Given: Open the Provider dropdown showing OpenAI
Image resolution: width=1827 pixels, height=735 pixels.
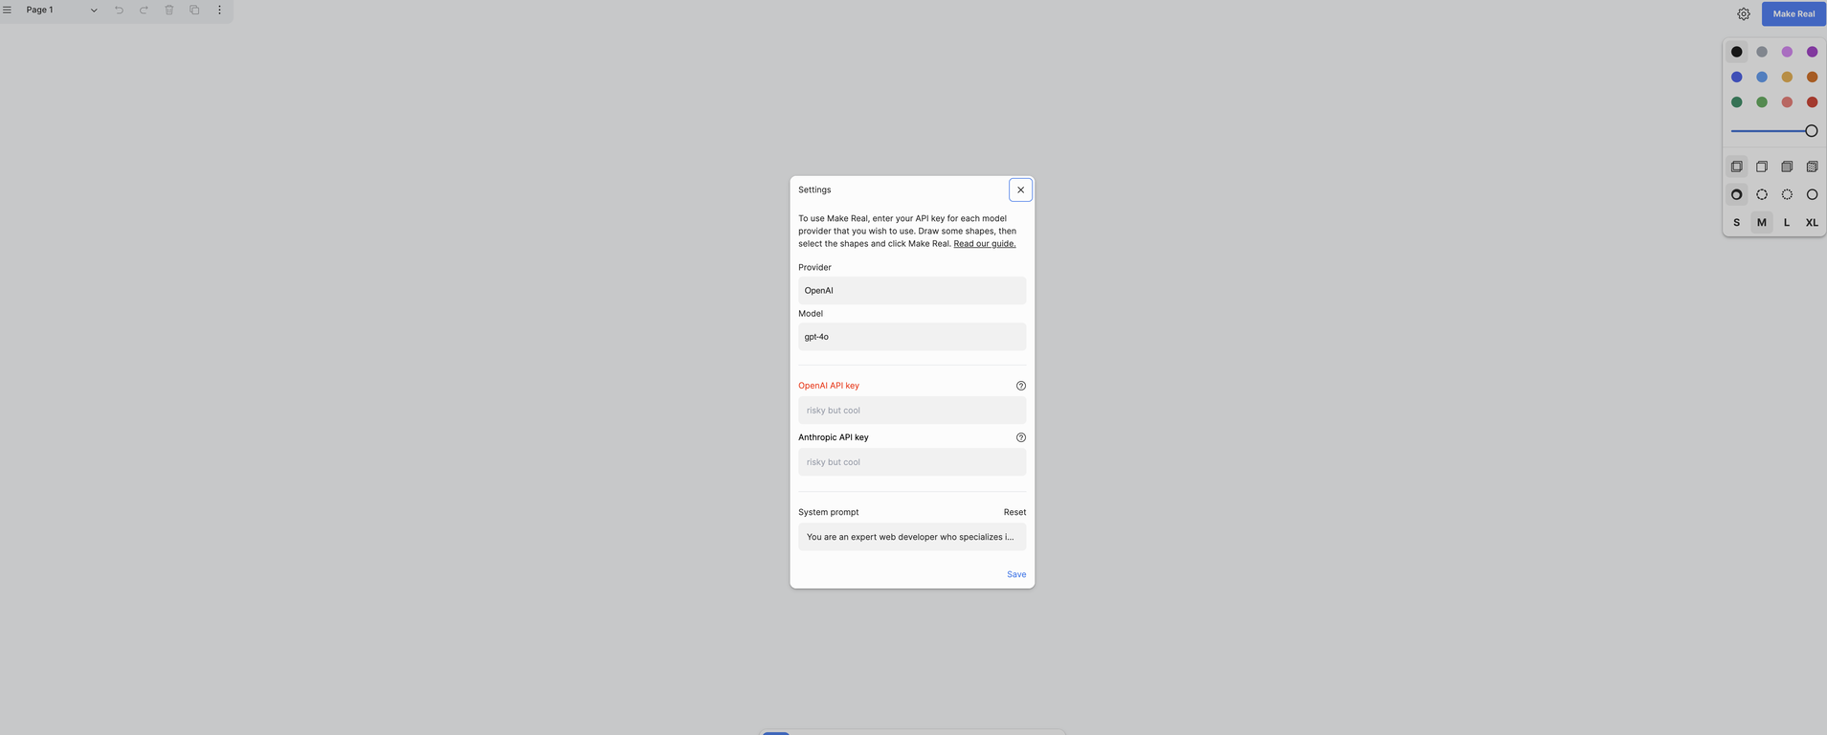Looking at the screenshot, I should [x=912, y=290].
